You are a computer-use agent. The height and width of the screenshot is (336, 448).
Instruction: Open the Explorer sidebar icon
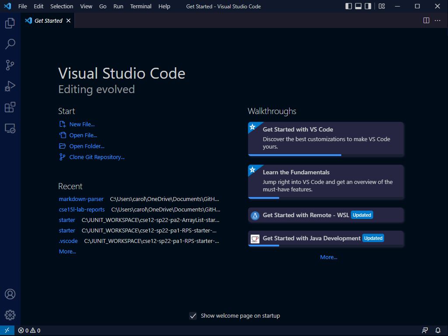tap(10, 23)
